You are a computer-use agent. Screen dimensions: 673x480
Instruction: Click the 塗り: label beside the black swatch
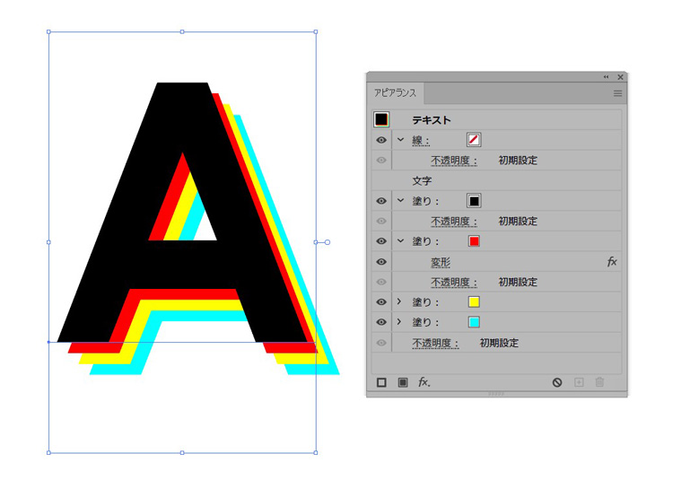click(x=425, y=201)
